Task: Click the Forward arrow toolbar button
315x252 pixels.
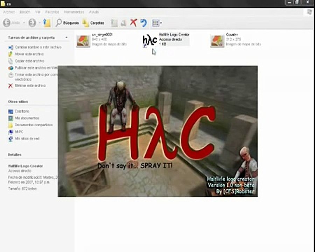Action: click(x=32, y=23)
